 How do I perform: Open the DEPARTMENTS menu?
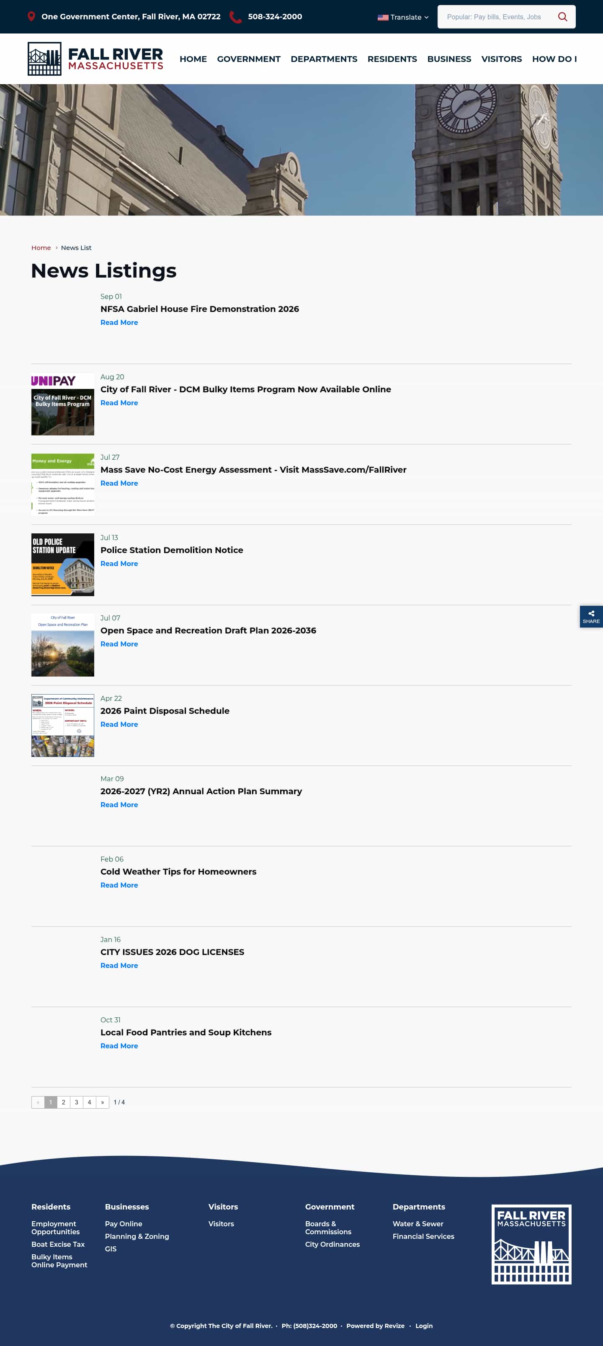[x=324, y=59]
